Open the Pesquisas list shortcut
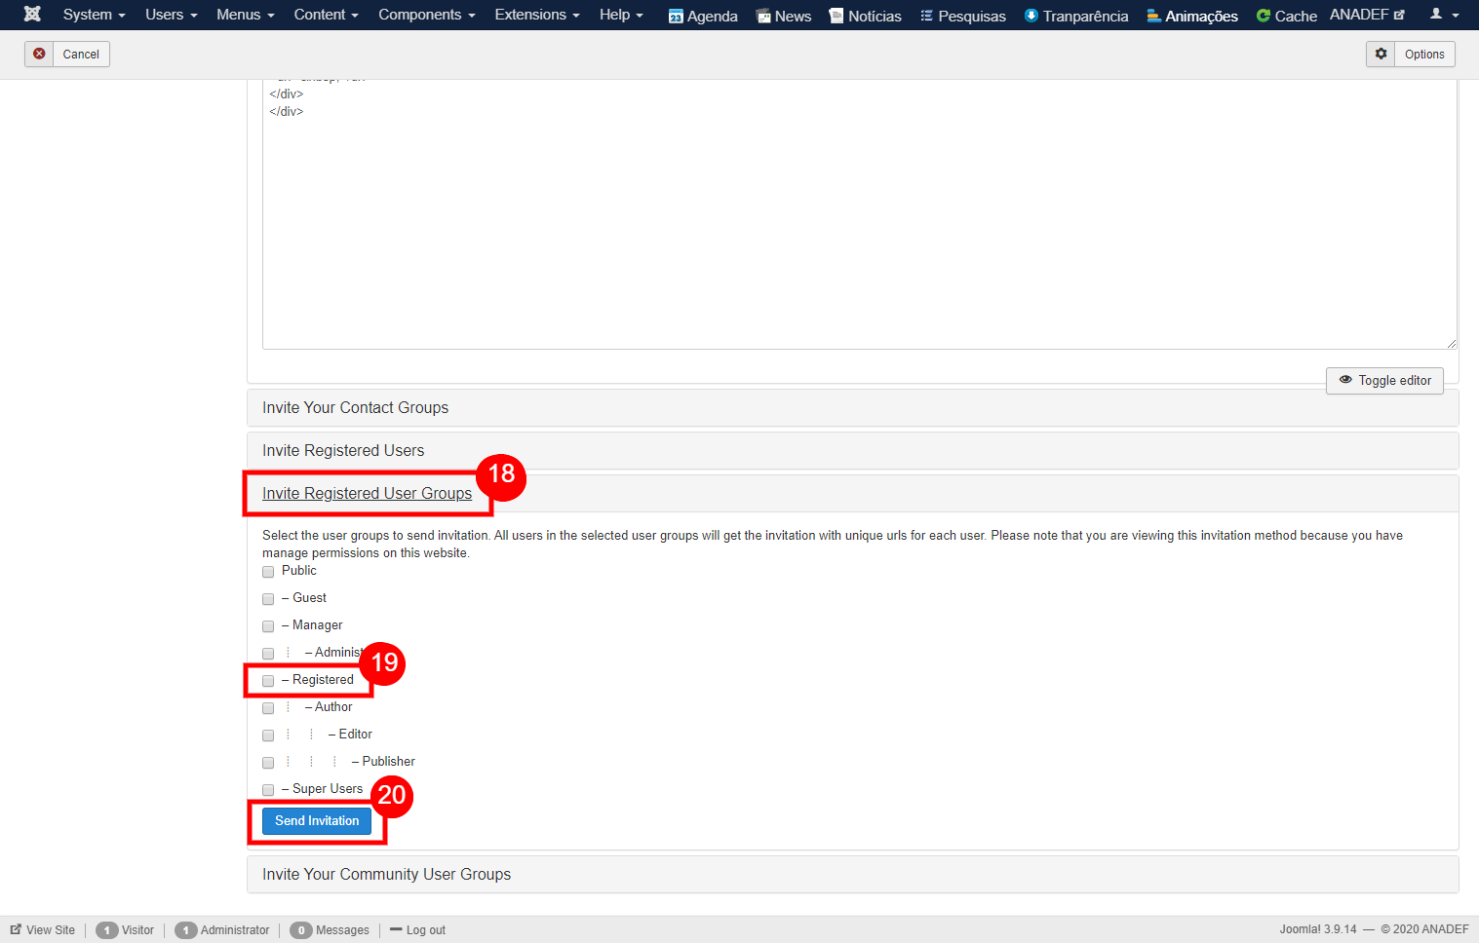 pos(963,16)
